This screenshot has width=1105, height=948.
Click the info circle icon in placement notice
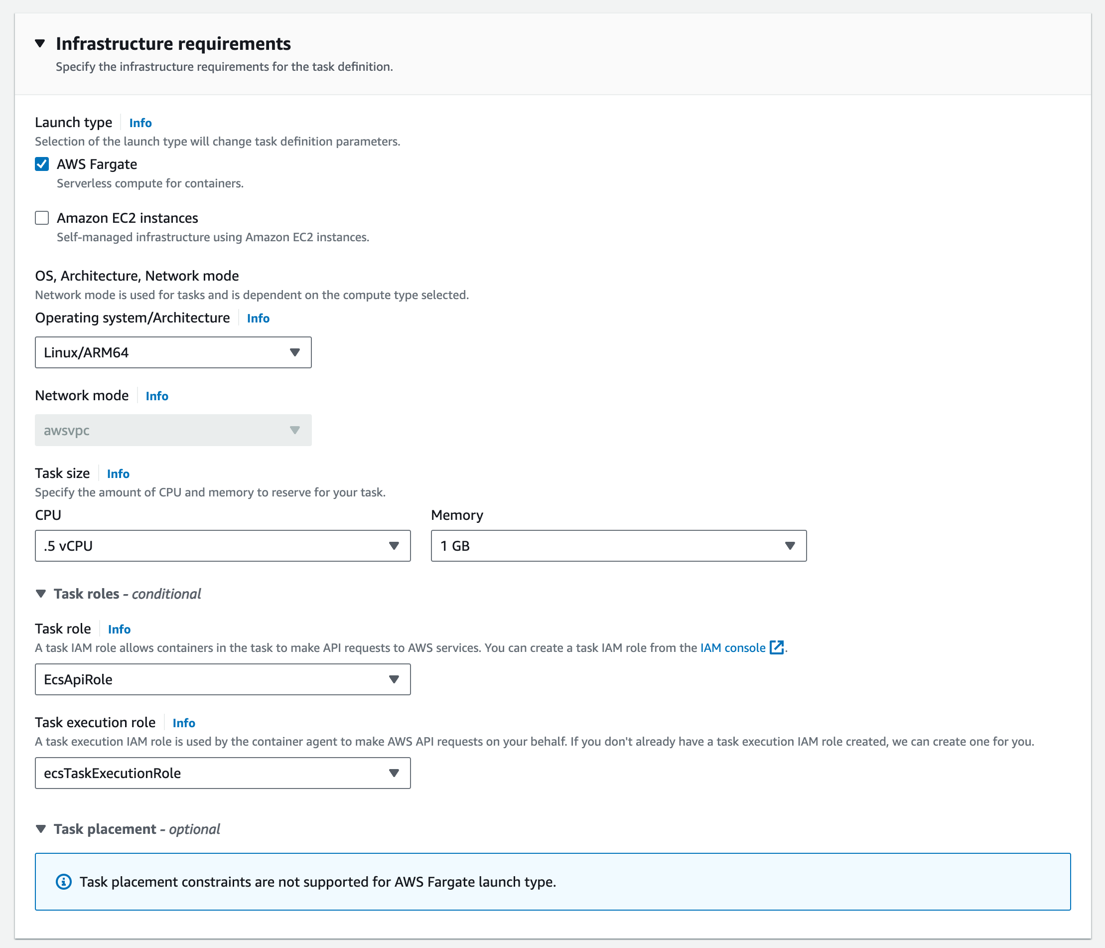[63, 881]
